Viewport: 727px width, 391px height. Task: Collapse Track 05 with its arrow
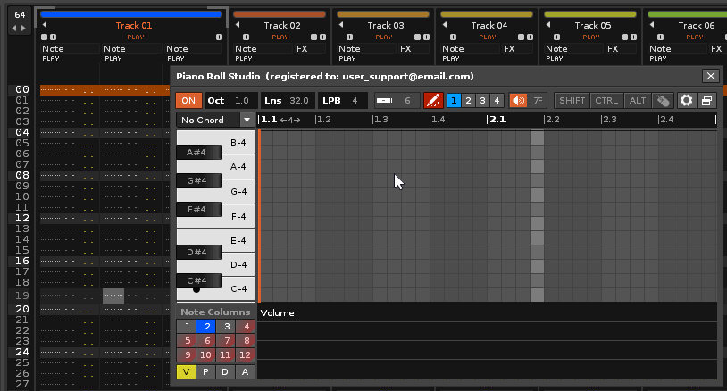point(548,25)
